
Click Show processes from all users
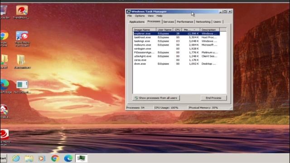click(156, 98)
